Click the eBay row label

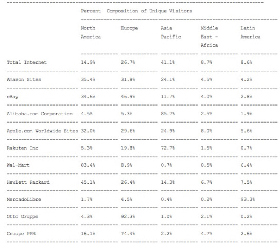point(12,97)
